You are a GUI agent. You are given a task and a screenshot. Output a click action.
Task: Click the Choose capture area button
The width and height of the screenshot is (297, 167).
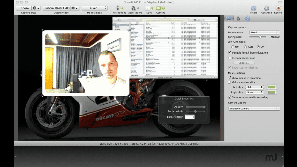coord(24,8)
